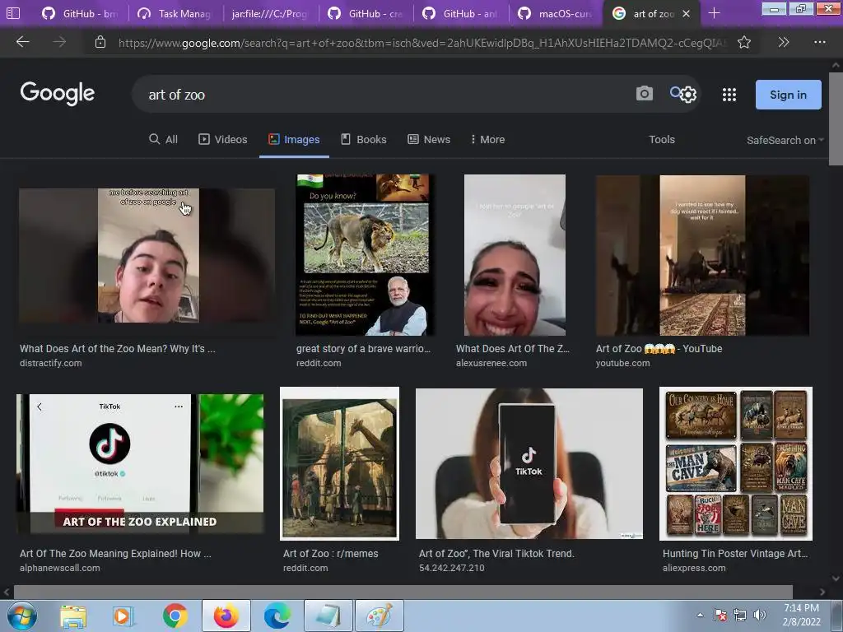Search by image with the camera icon
843x632 pixels.
tap(644, 94)
